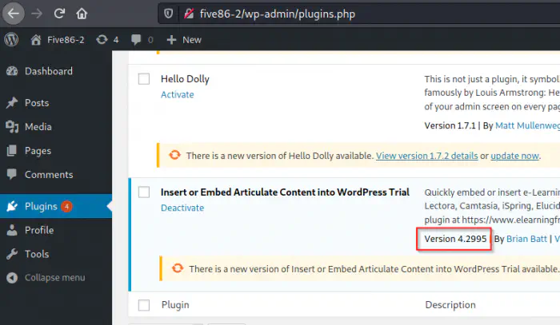Open the Plugins menu in sidebar
Screen dimensions: 560x325
[41, 206]
